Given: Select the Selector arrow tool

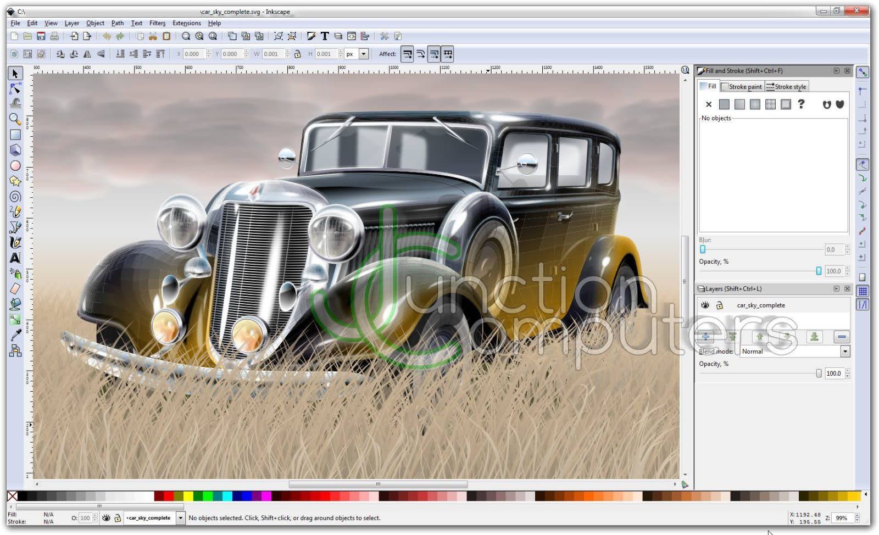Looking at the screenshot, I should 15,73.
